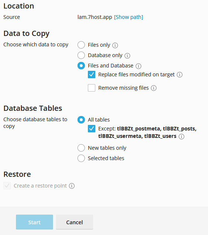Choose the Database only option
Image resolution: width=208 pixels, height=235 pixels.
[81, 55]
